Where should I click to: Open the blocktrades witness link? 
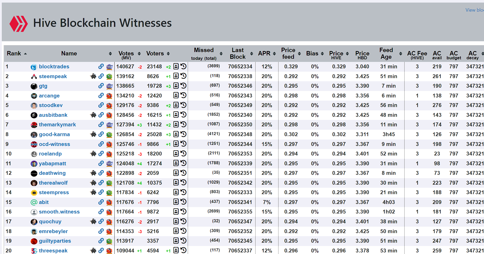tap(54, 67)
